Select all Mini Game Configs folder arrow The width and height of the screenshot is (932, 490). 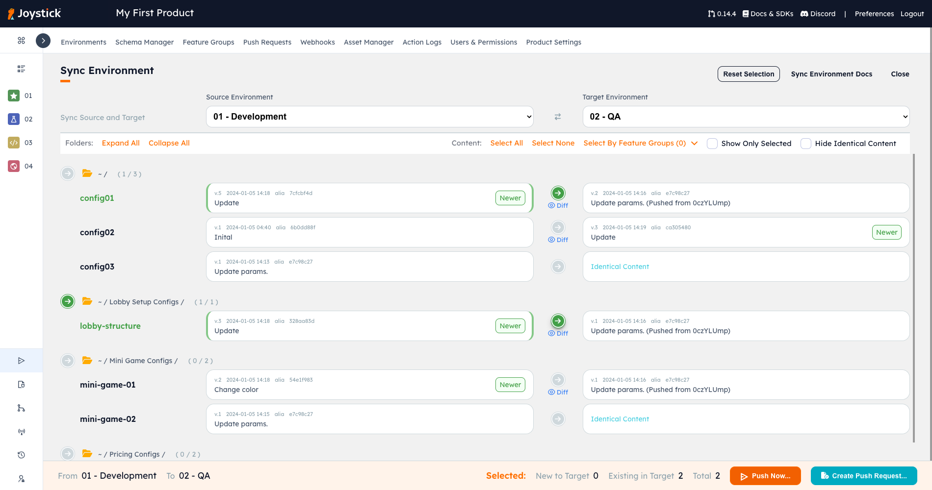tap(68, 361)
